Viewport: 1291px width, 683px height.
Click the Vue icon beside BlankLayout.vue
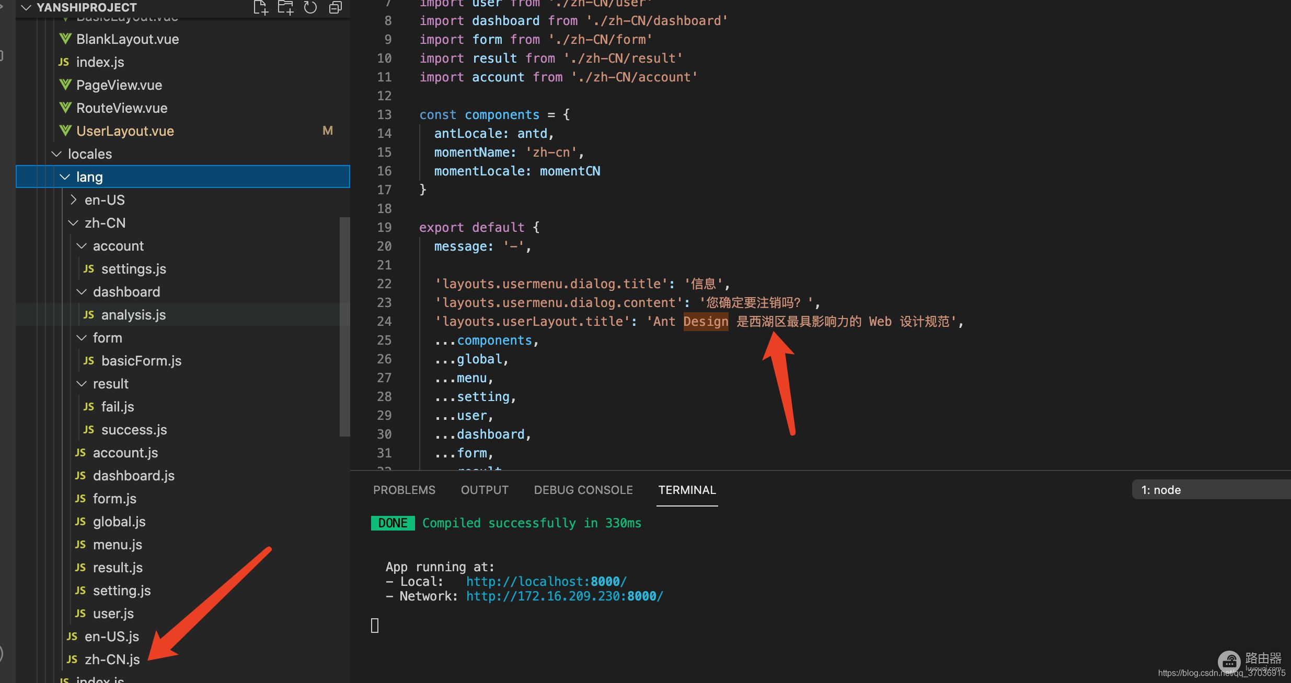pyautogui.click(x=65, y=39)
